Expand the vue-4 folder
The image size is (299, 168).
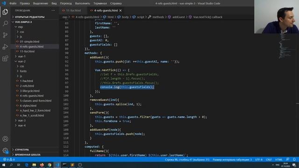click(22, 126)
